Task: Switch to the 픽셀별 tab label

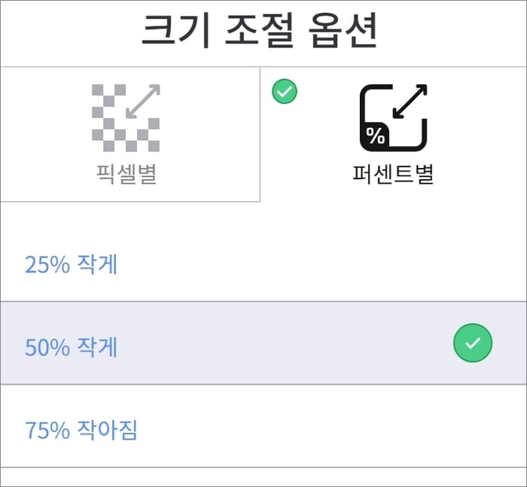Action: 126,174
